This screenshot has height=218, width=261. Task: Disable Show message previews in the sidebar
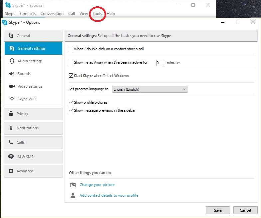(71, 110)
